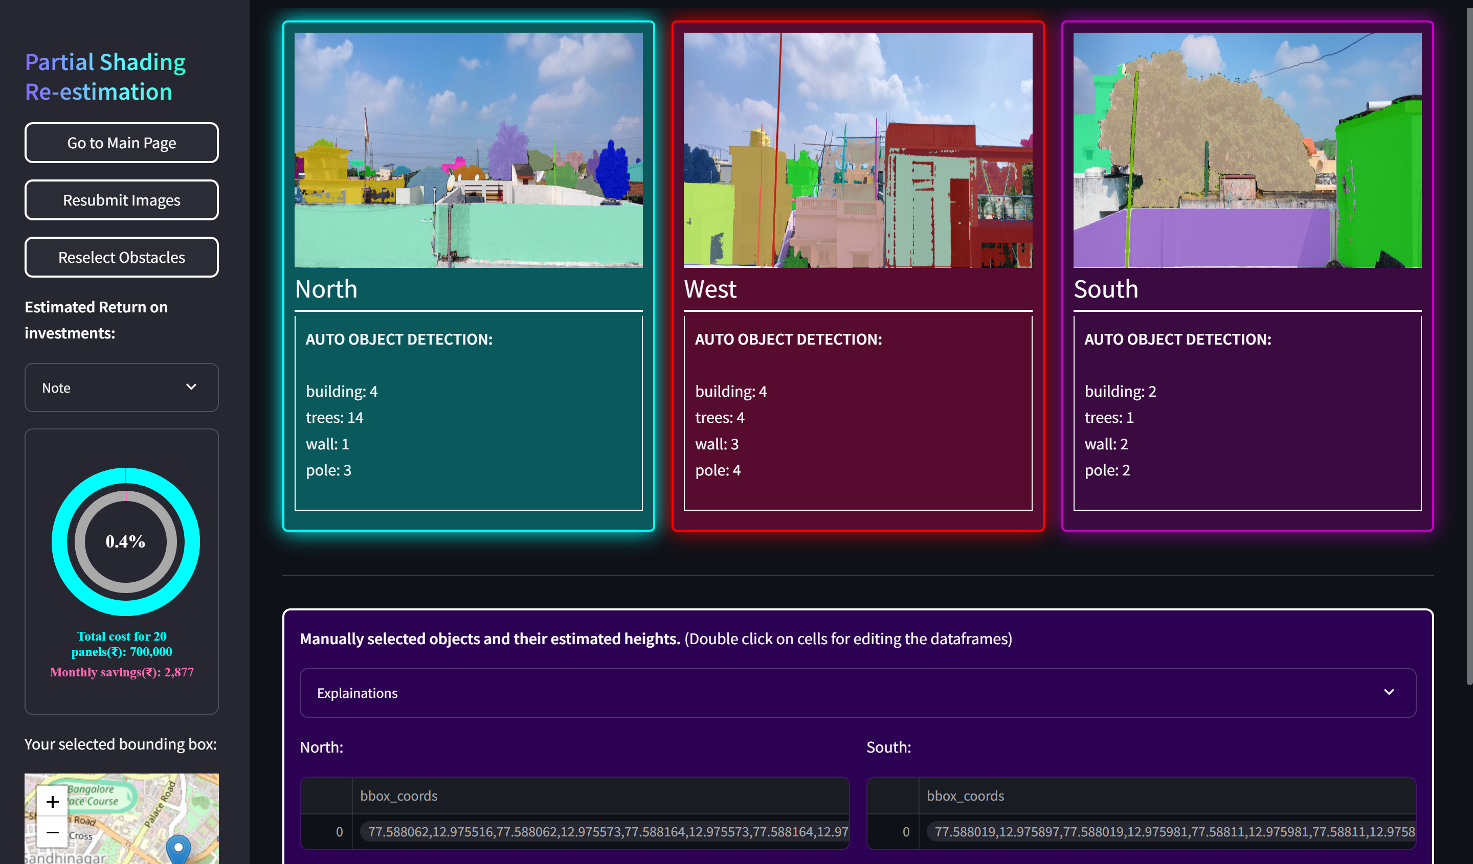Open the South segmented image
1473x864 pixels.
tap(1247, 150)
